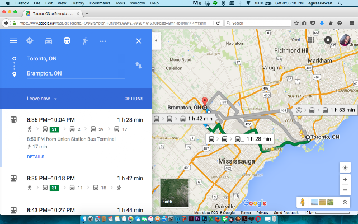The image size is (358, 224).
Task: Click the red Brampton destination pin
Action: click(205, 101)
